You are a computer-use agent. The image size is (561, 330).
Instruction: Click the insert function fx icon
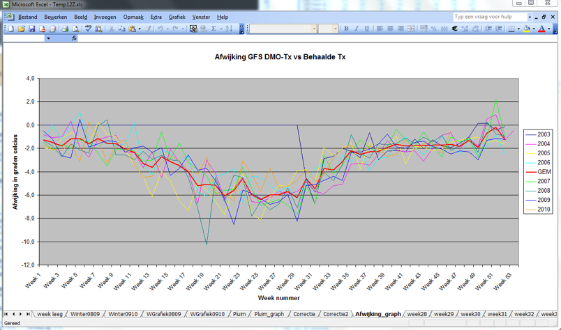click(74, 38)
